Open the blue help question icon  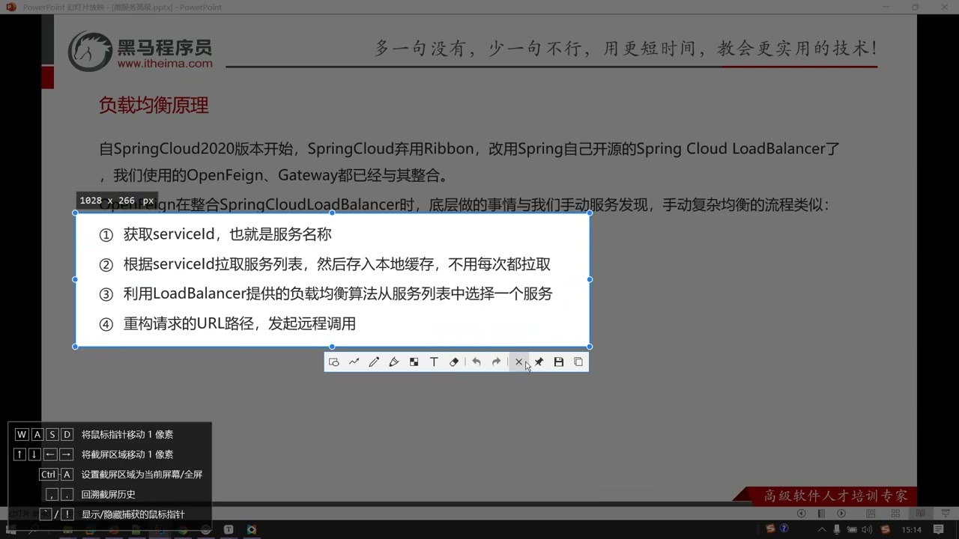coord(784,529)
